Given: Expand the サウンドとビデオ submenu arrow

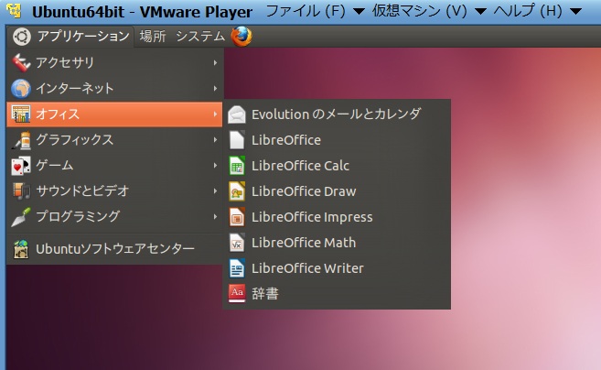Looking at the screenshot, I should 215,190.
